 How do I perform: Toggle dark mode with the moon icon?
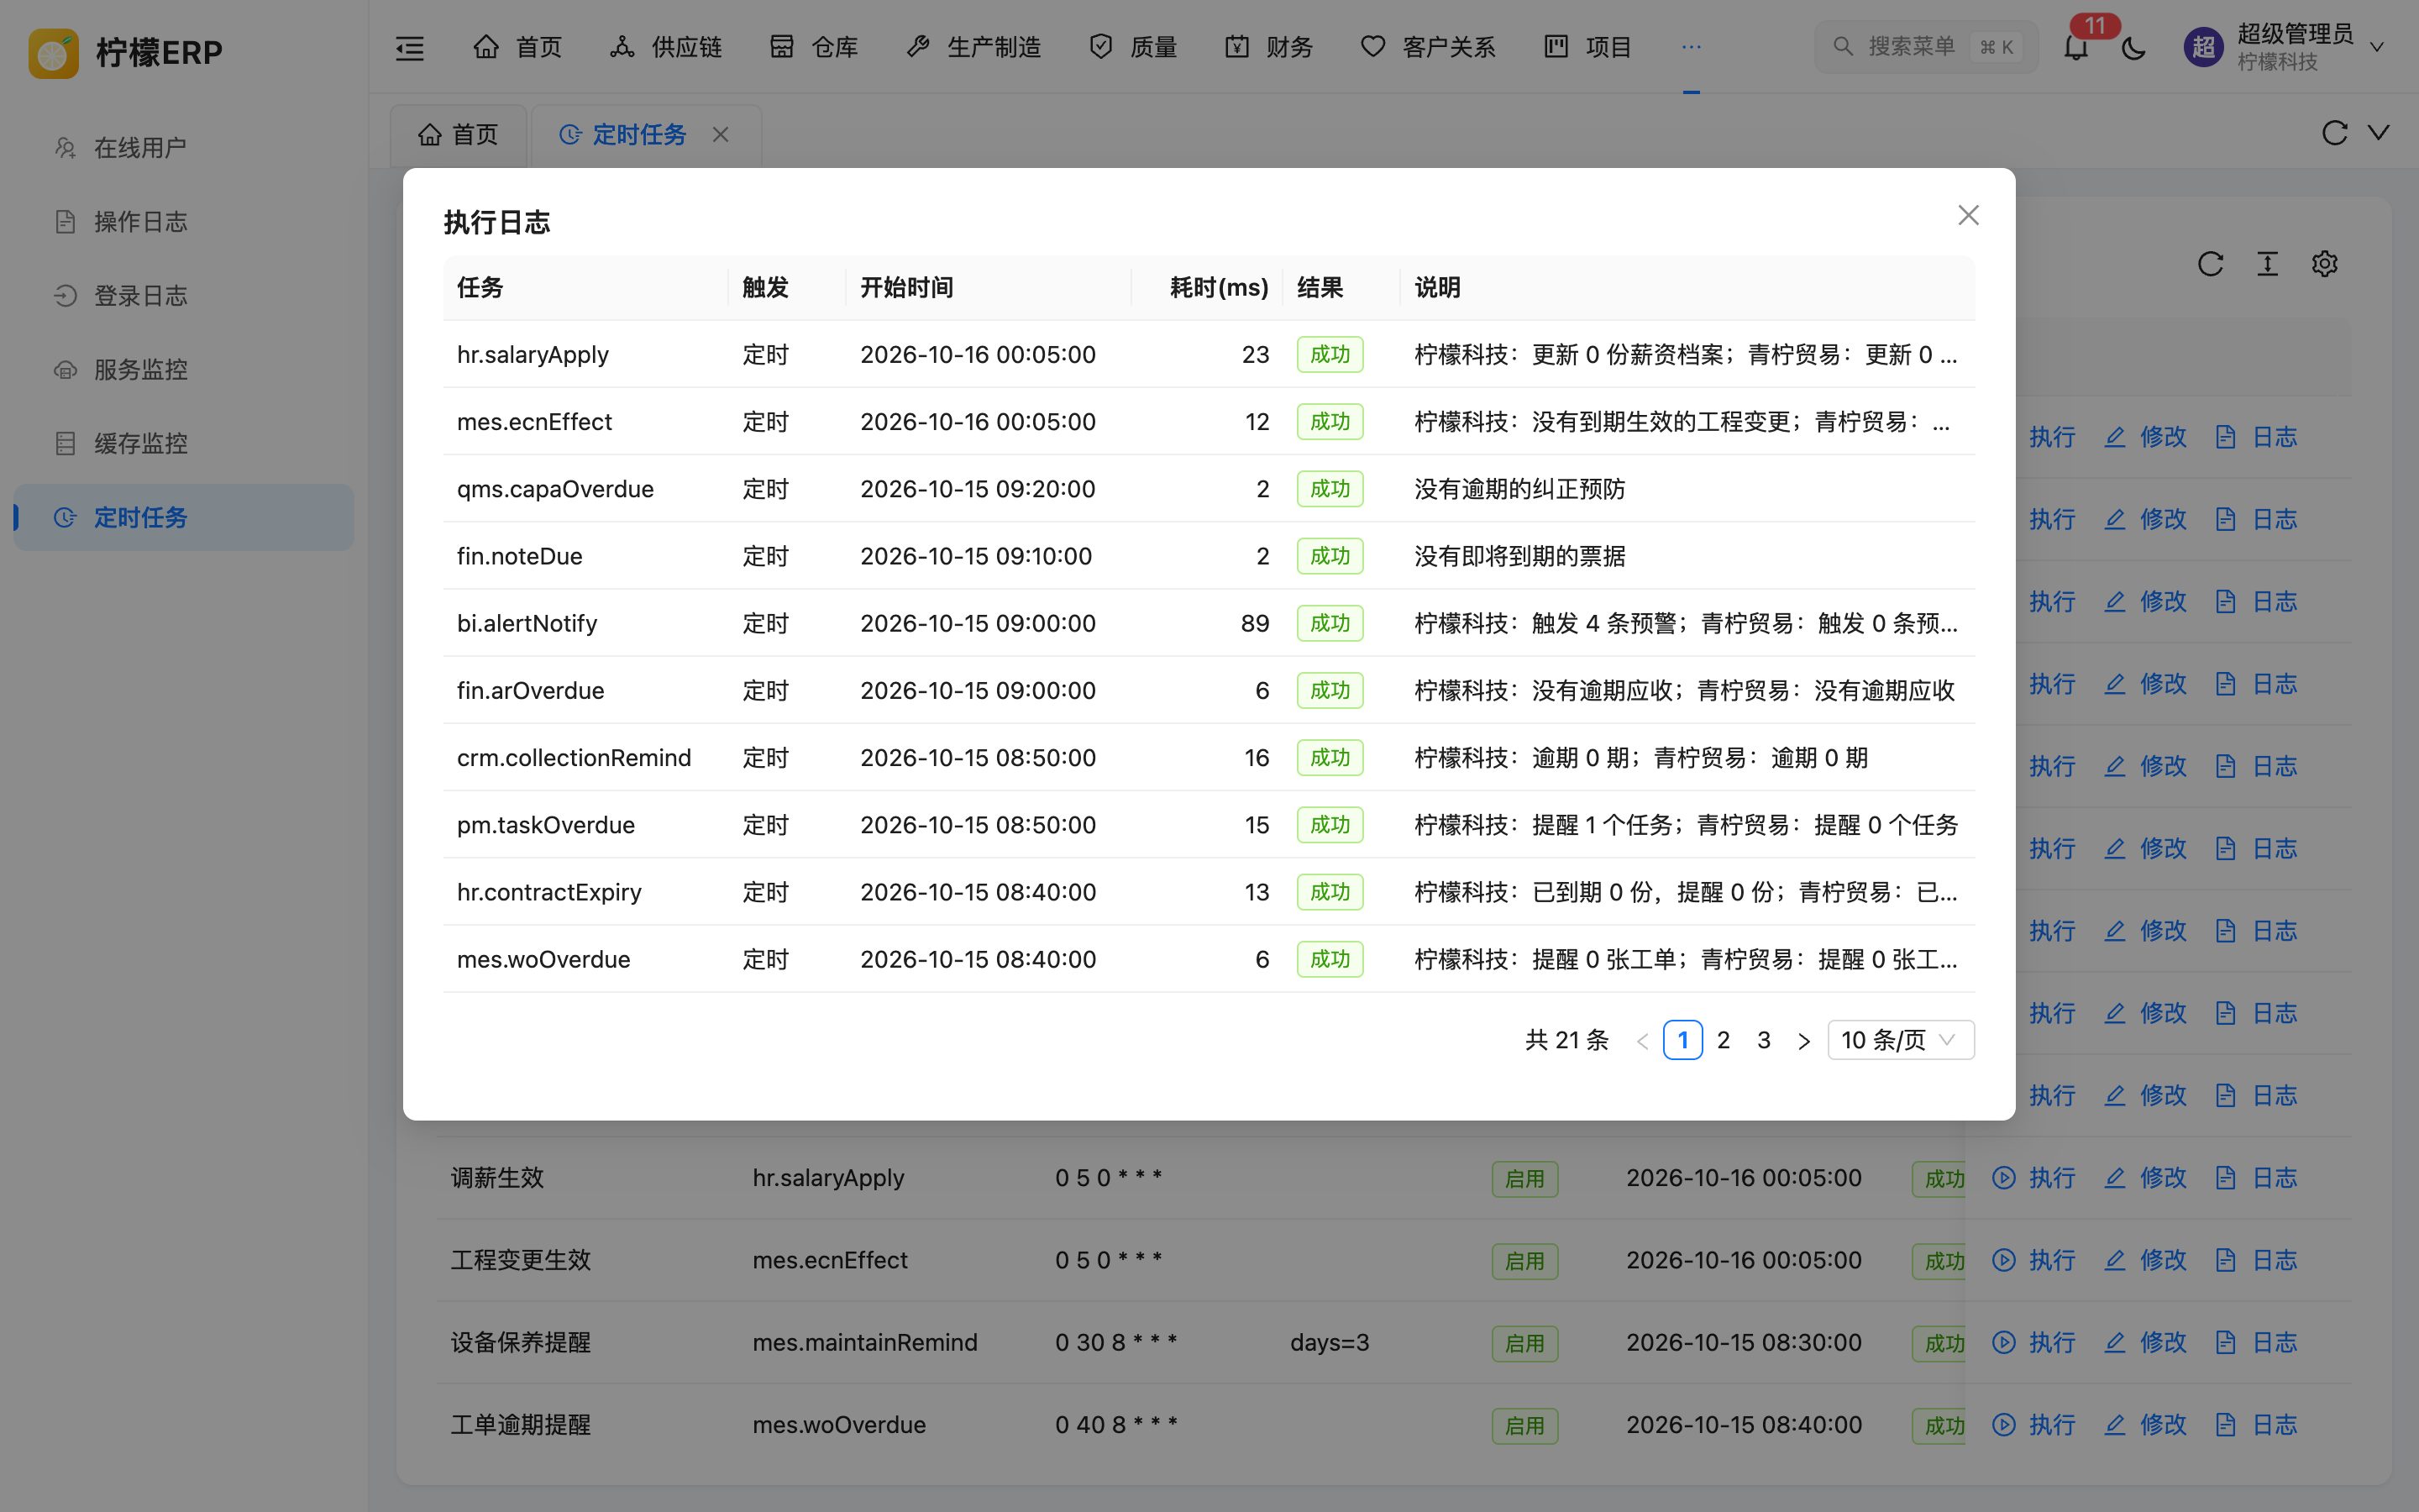point(2133,47)
